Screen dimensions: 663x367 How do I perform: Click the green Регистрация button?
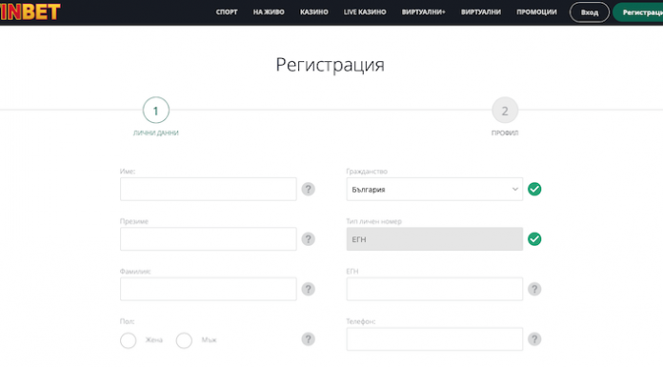tap(638, 12)
